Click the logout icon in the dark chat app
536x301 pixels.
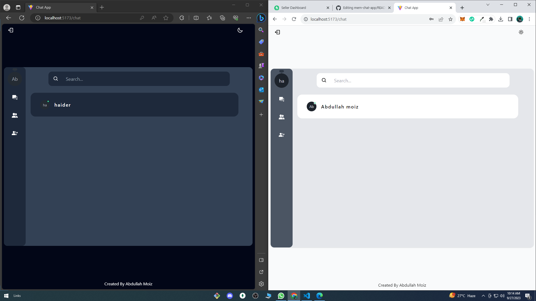[x=11, y=30]
